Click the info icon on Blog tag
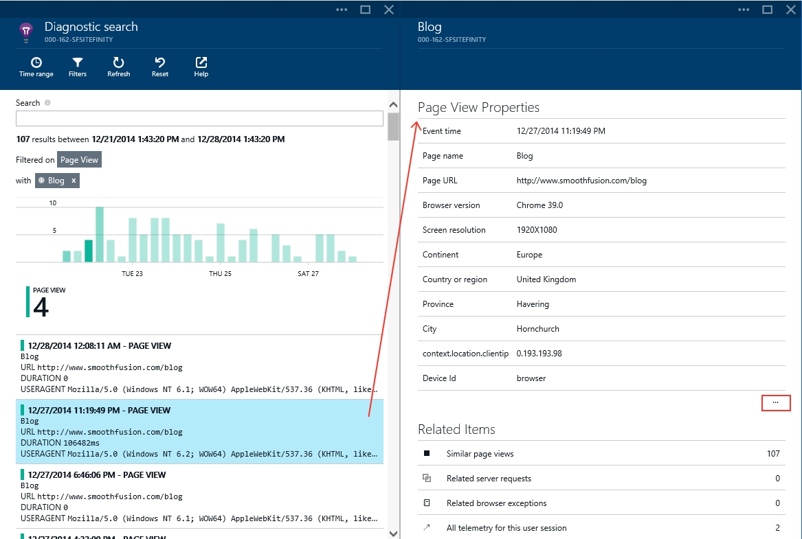The width and height of the screenshot is (802, 539). click(41, 181)
